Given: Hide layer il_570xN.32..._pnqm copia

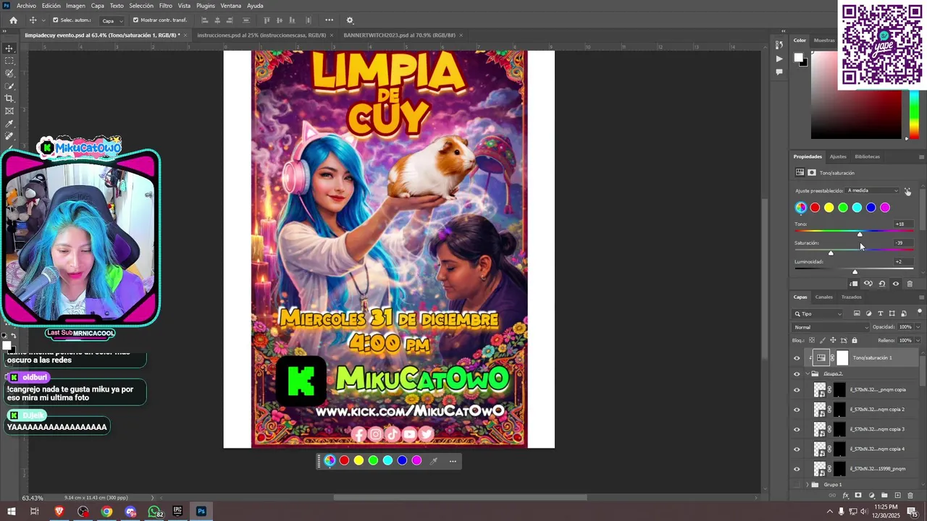Looking at the screenshot, I should (x=797, y=390).
